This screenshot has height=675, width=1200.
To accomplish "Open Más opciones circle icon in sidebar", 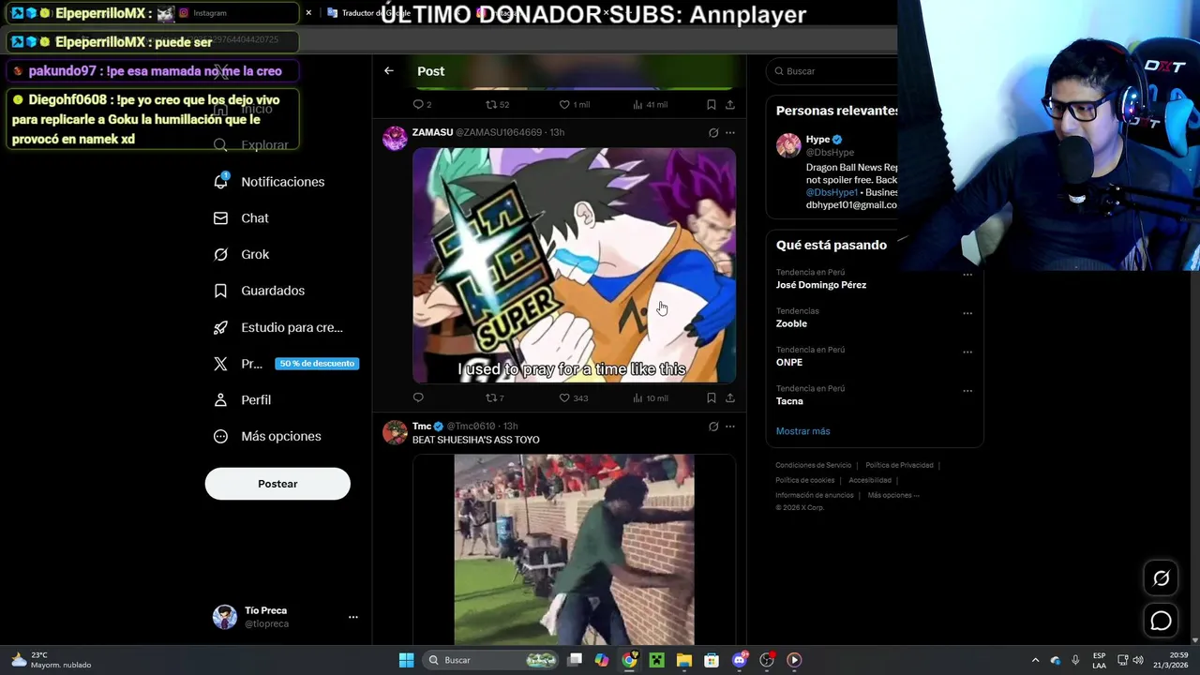I will click(220, 436).
